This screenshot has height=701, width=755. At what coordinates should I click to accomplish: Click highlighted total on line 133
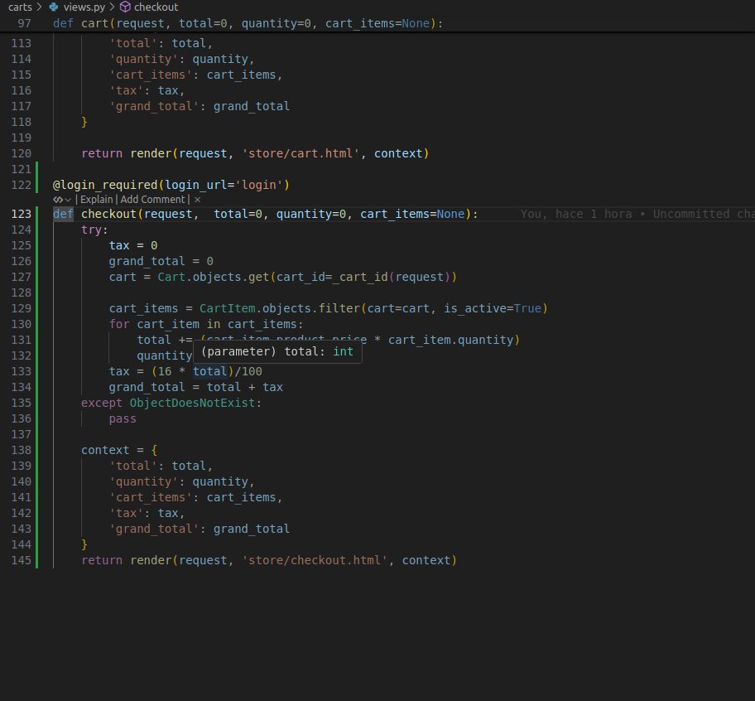click(210, 371)
